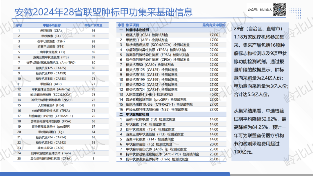Viewport: 313px width, 176px height.
Task: Click the 申报小项名称 column header
Action: click(52, 25)
